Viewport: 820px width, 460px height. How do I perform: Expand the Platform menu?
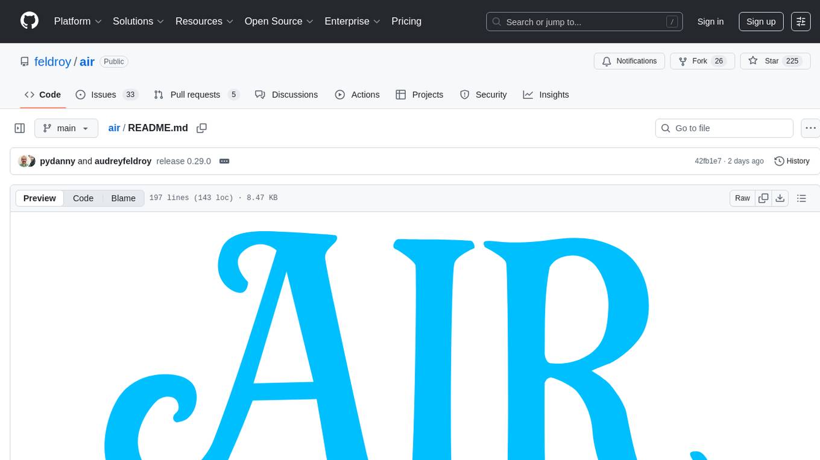[x=78, y=21]
